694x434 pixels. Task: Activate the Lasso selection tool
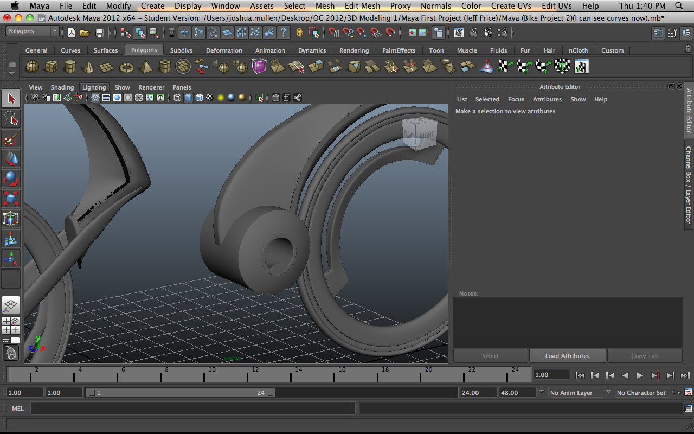point(12,119)
